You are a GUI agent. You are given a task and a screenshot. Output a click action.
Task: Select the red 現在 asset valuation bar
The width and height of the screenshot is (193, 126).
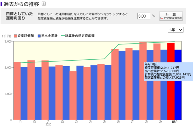point(171,81)
